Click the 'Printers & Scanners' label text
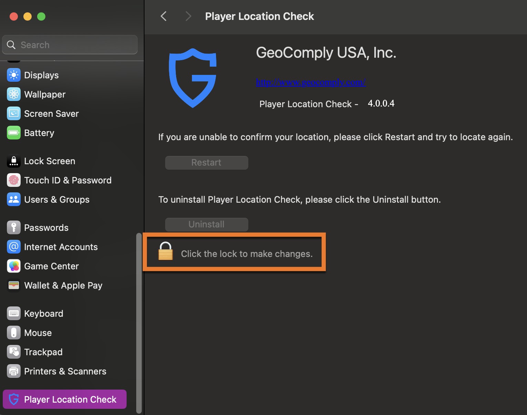 65,371
